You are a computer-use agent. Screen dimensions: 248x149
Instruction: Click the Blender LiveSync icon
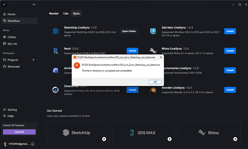(x=153, y=90)
